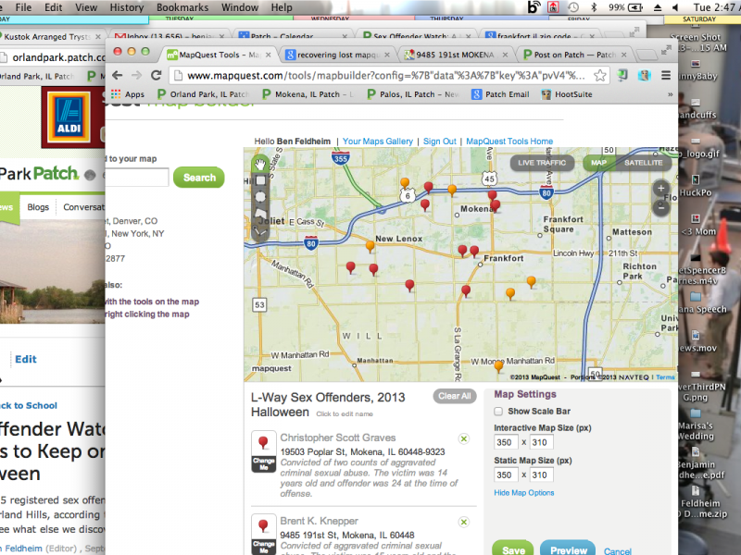Viewport: 741px width, 555px height.
Task: Select the circle drawing tool on the map
Action: 260,197
